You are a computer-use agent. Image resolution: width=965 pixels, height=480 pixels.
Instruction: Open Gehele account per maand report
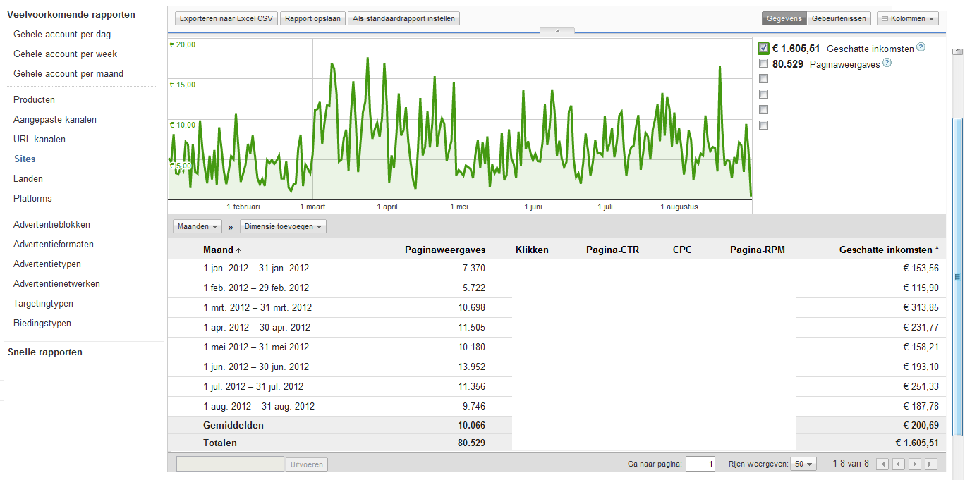pos(68,74)
